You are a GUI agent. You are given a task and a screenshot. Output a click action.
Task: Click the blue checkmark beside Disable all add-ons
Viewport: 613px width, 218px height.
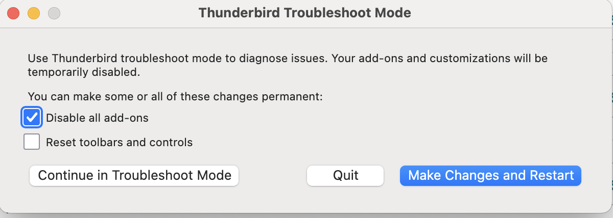(x=32, y=118)
